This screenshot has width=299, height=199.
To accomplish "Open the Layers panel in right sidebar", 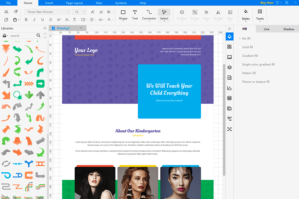I will [230, 67].
